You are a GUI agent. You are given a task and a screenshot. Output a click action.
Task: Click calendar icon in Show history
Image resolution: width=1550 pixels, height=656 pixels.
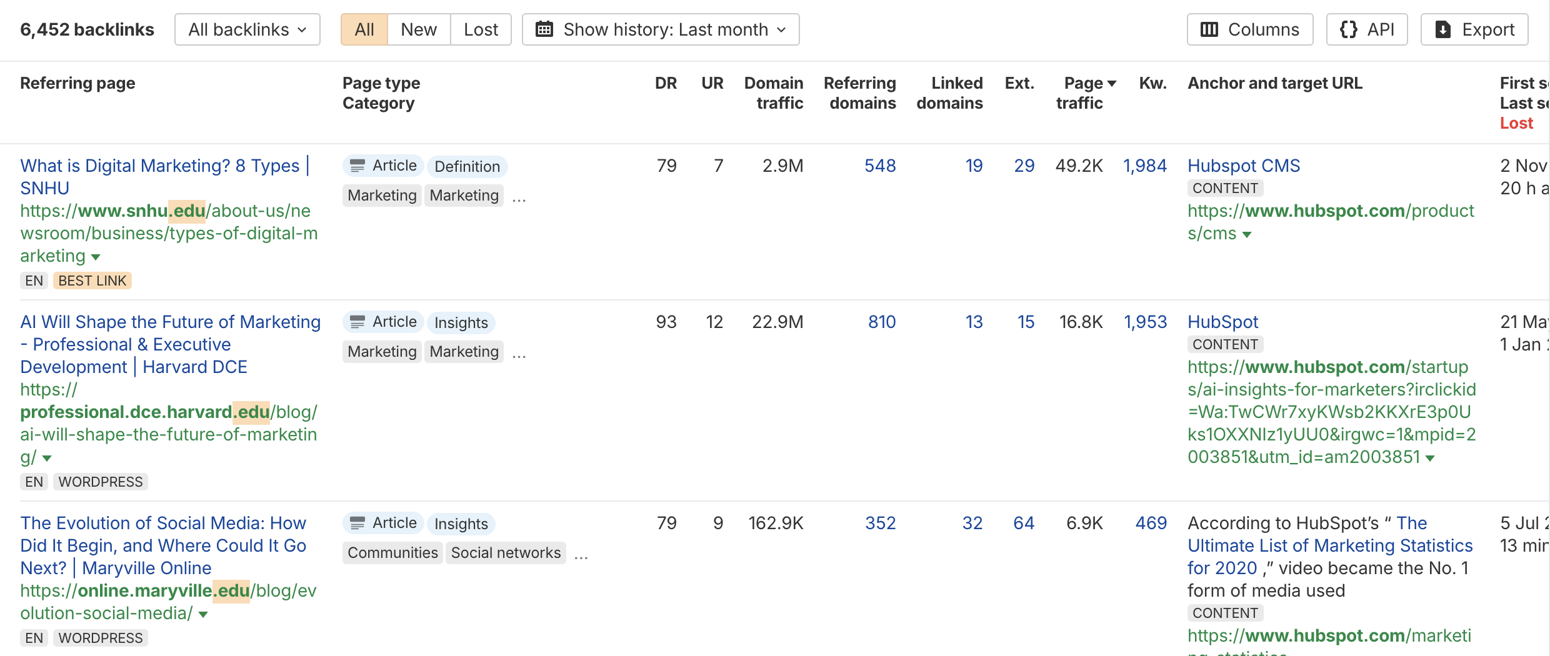pyautogui.click(x=544, y=29)
